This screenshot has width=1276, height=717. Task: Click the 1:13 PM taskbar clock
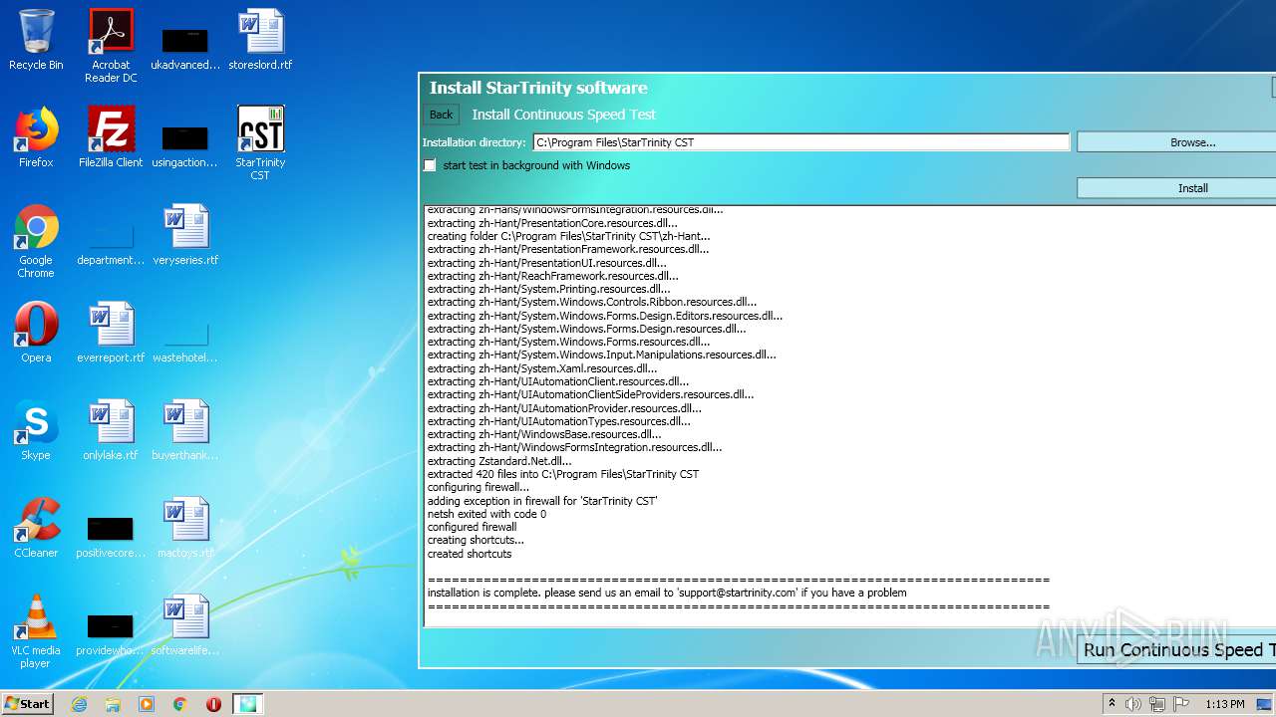point(1224,704)
